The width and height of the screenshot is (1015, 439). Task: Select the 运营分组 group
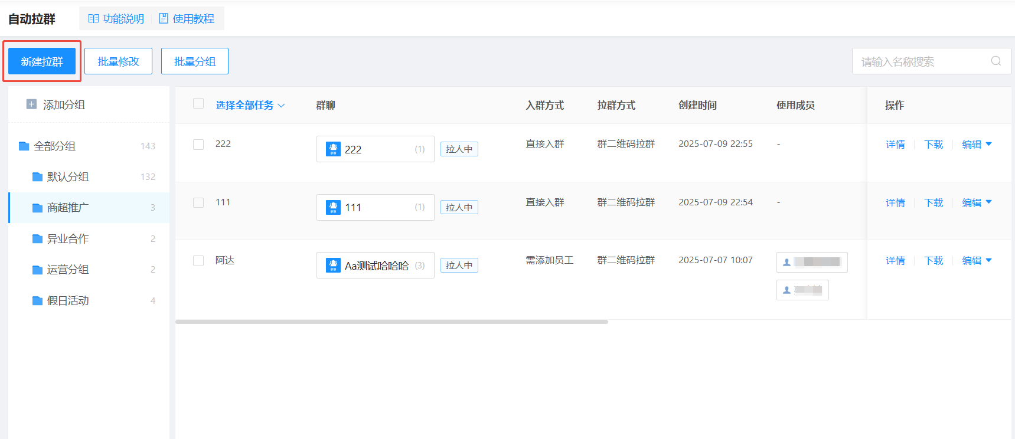[89, 270]
